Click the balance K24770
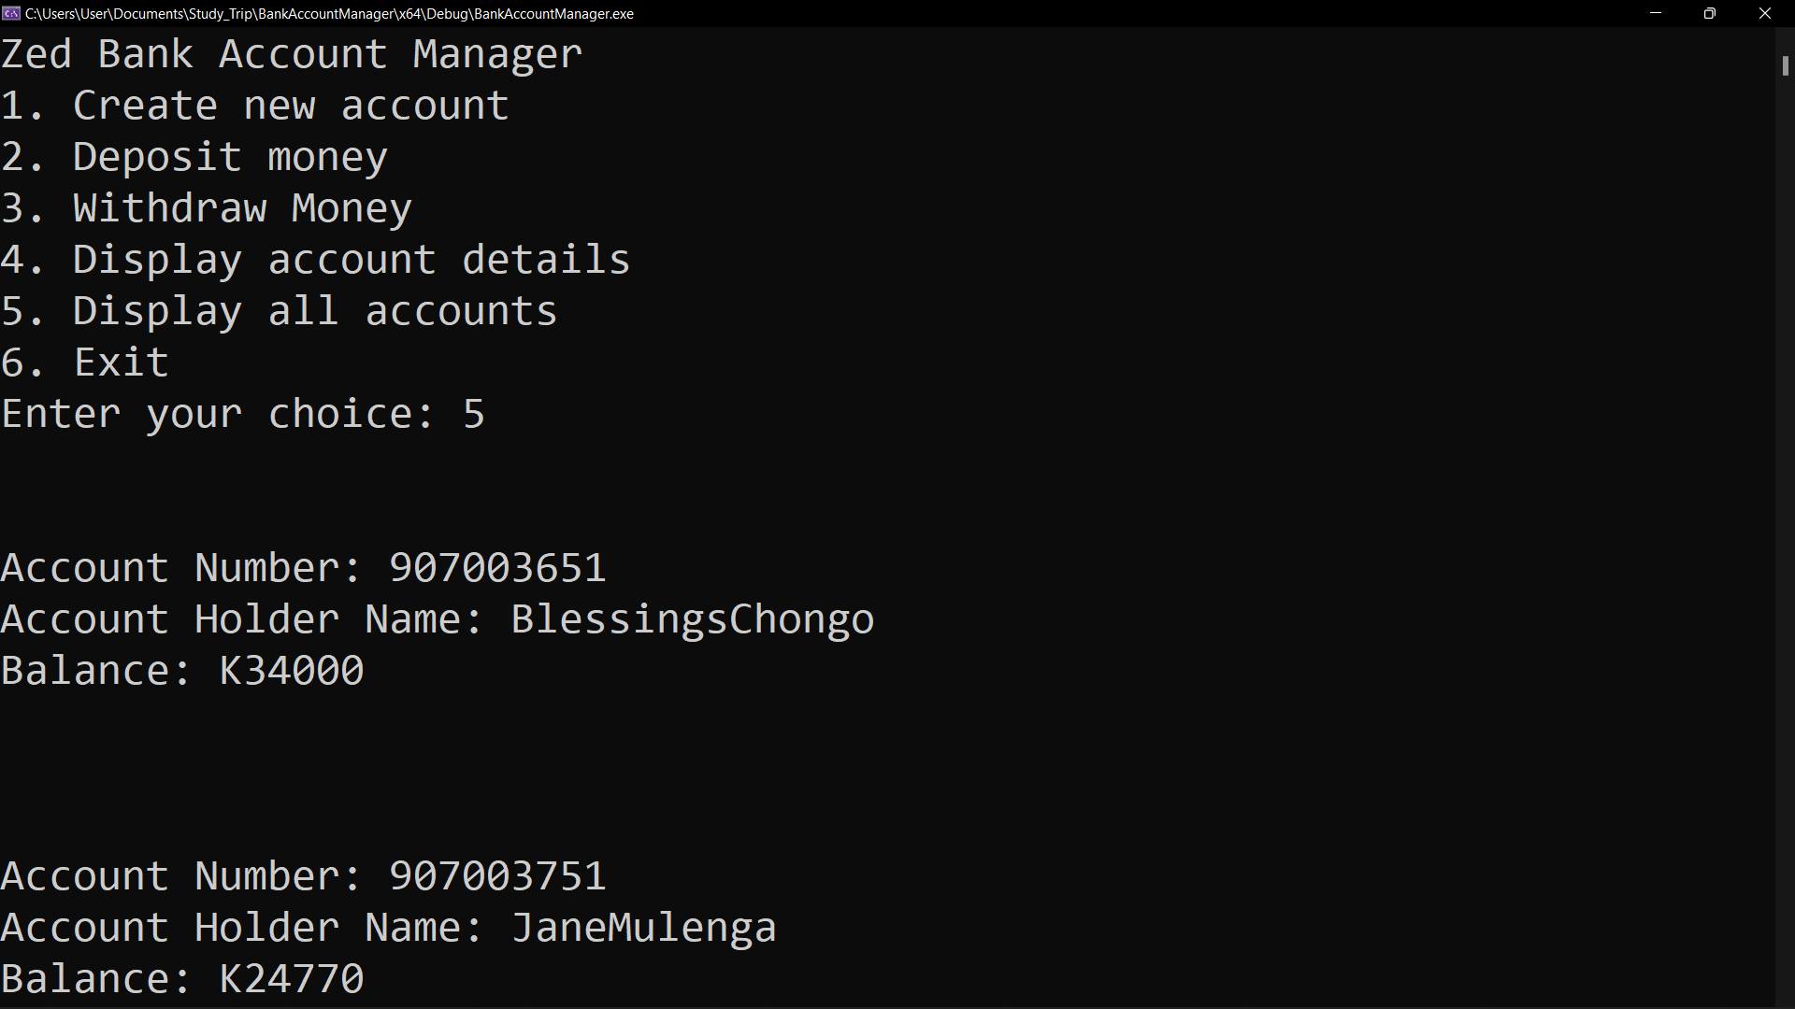The height and width of the screenshot is (1009, 1795). coord(292,979)
